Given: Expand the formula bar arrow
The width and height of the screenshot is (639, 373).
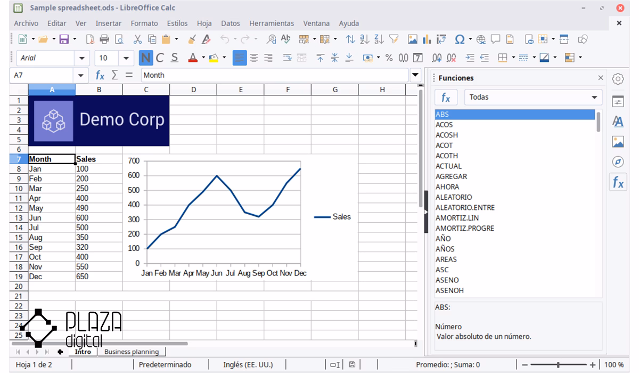Looking at the screenshot, I should [x=415, y=75].
